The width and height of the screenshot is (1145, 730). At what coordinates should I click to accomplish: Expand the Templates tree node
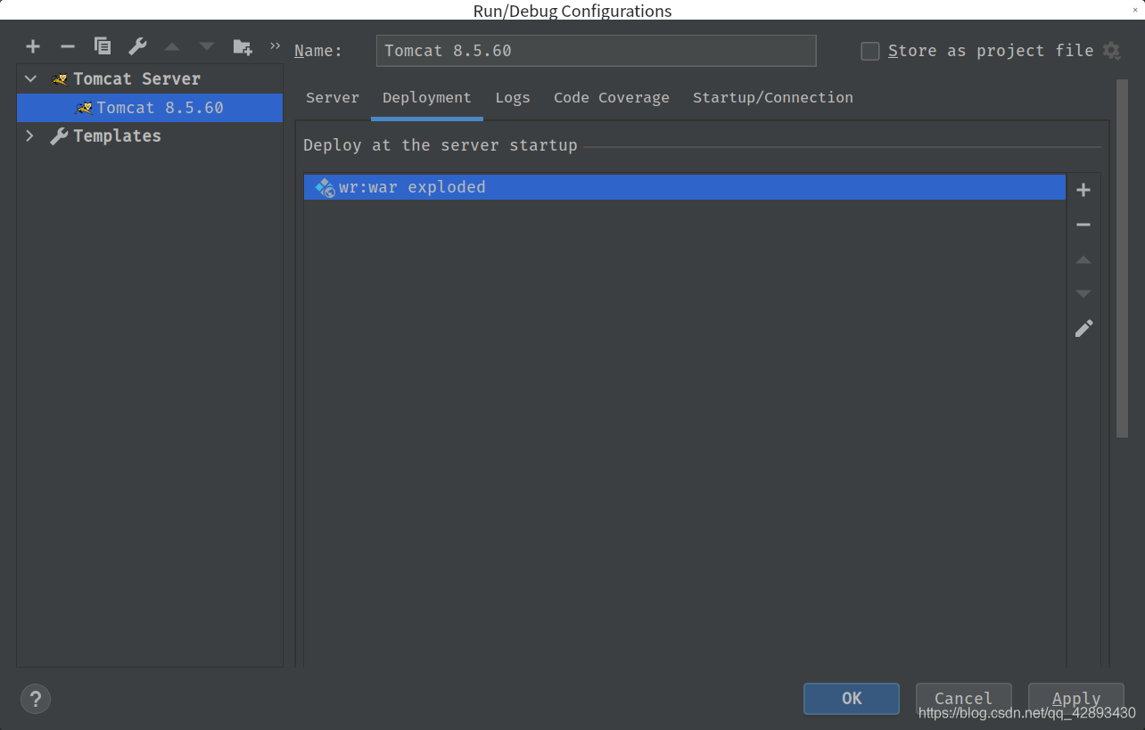click(30, 135)
